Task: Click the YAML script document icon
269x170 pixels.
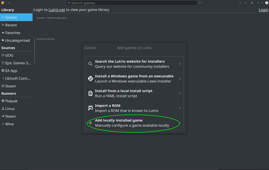Action: 91,93
